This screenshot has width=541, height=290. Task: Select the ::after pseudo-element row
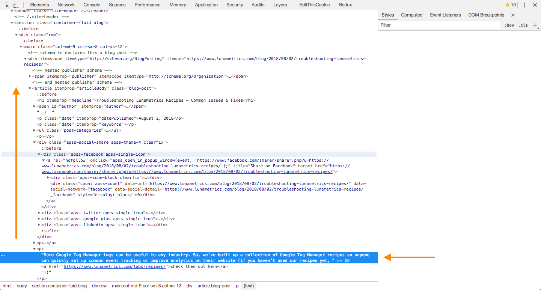tap(50, 231)
